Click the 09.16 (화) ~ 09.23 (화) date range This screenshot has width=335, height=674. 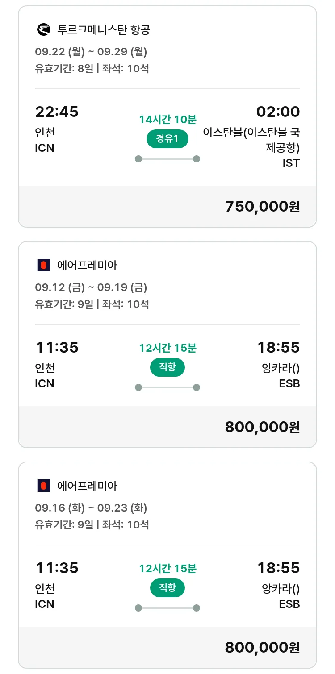tap(91, 508)
